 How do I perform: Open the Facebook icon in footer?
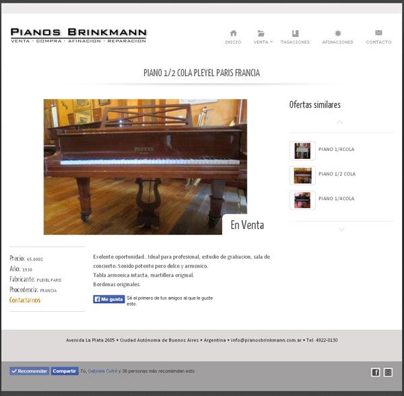click(x=376, y=372)
